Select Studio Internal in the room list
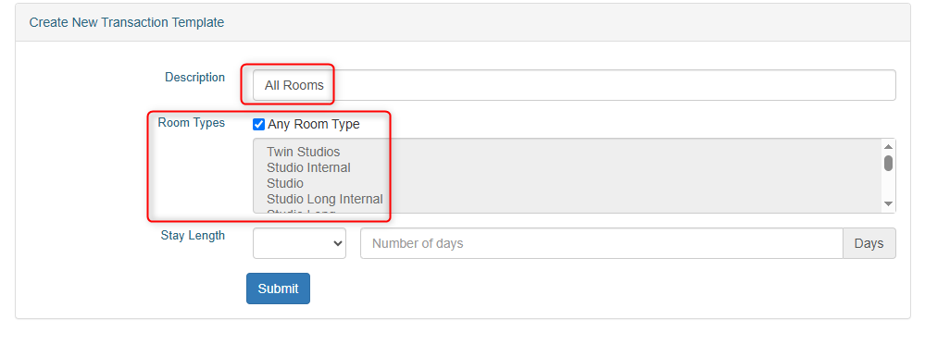The height and width of the screenshot is (344, 925). point(308,168)
